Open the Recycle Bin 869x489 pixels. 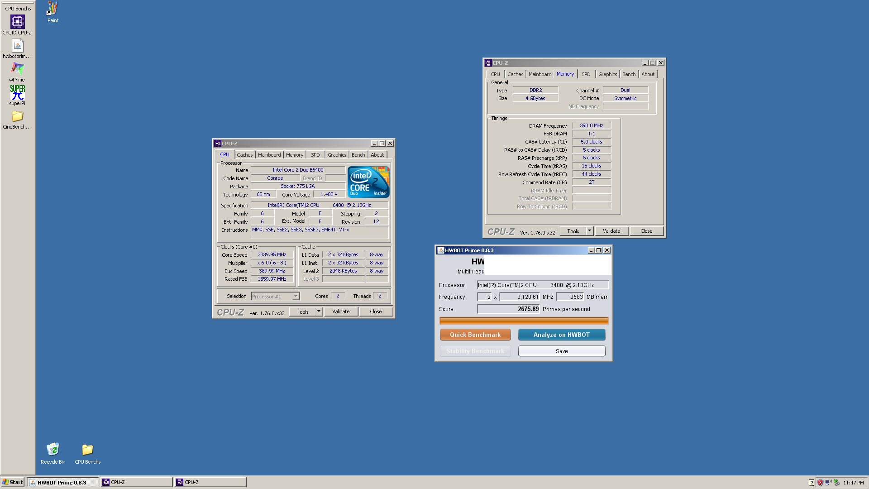[x=53, y=453]
